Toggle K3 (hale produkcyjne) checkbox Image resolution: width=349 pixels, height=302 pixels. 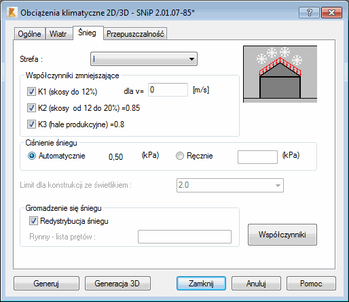point(31,124)
